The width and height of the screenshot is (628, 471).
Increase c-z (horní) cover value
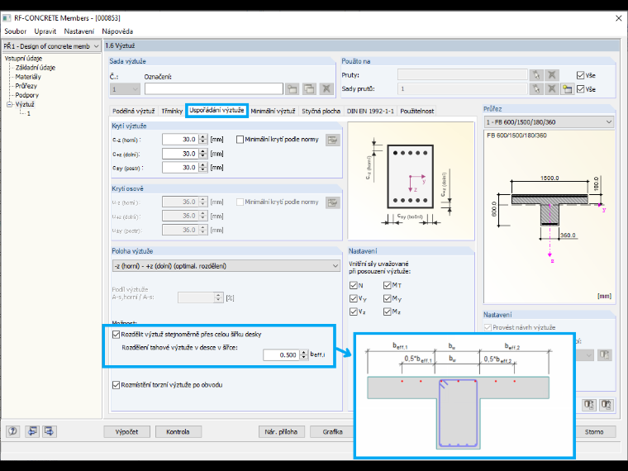tap(202, 136)
